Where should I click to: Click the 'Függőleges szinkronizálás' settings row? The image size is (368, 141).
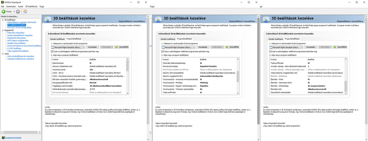pyautogui.click(x=89, y=86)
